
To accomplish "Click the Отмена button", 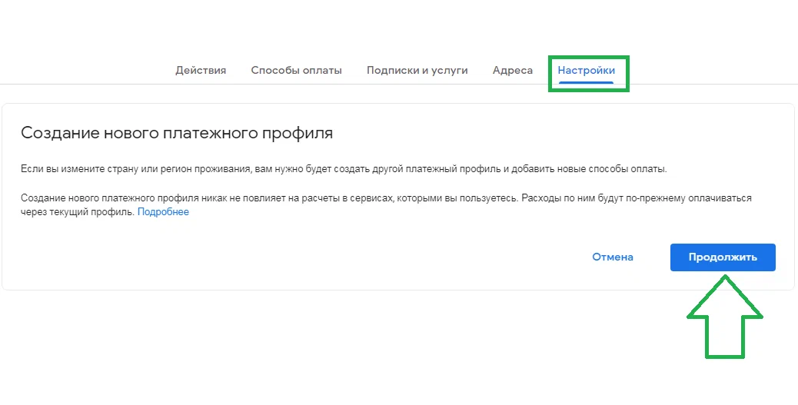I will click(x=612, y=257).
